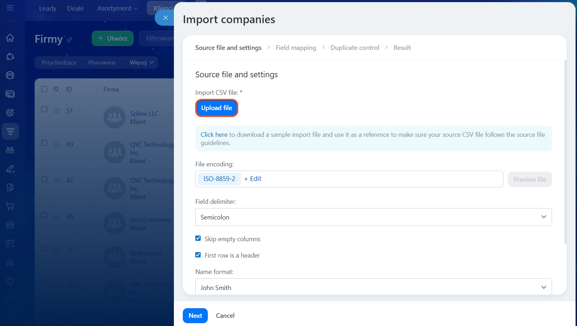Click the Upload file button
Viewport: 577px width, 326px height.
tap(216, 108)
